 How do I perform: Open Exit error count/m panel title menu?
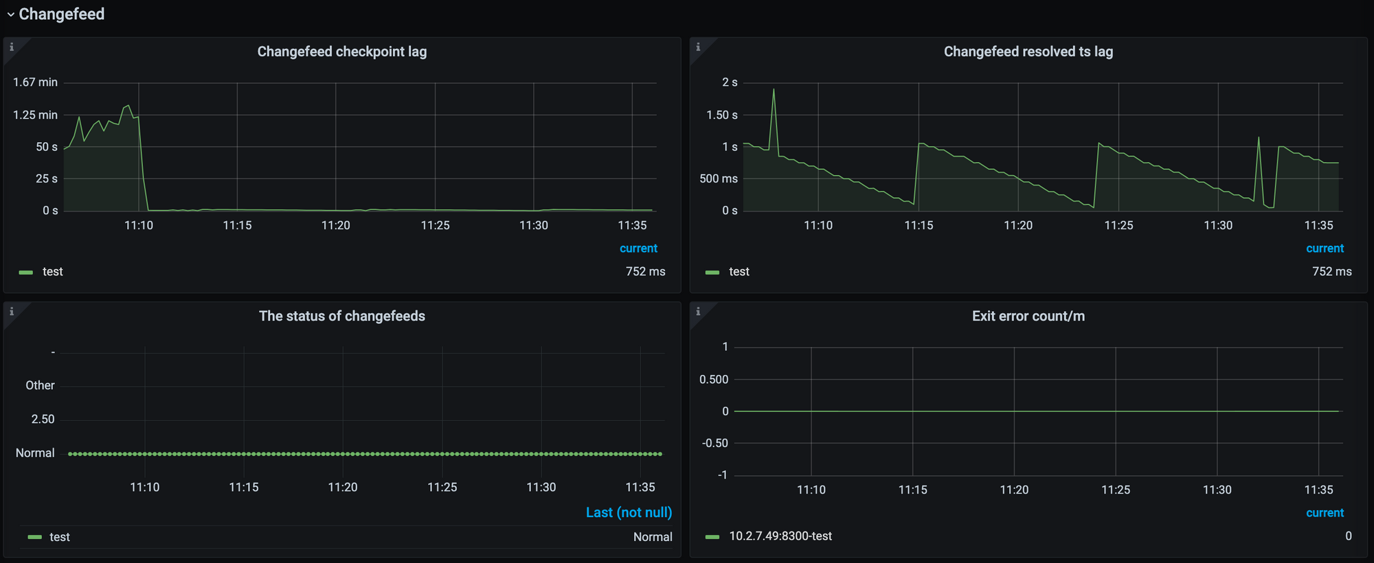click(x=1028, y=316)
